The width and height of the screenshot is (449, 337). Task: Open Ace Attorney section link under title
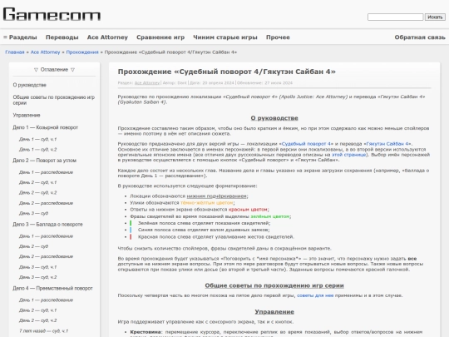(x=147, y=83)
